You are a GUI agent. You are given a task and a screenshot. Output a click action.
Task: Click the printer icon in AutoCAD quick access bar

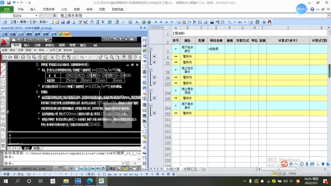46,40
